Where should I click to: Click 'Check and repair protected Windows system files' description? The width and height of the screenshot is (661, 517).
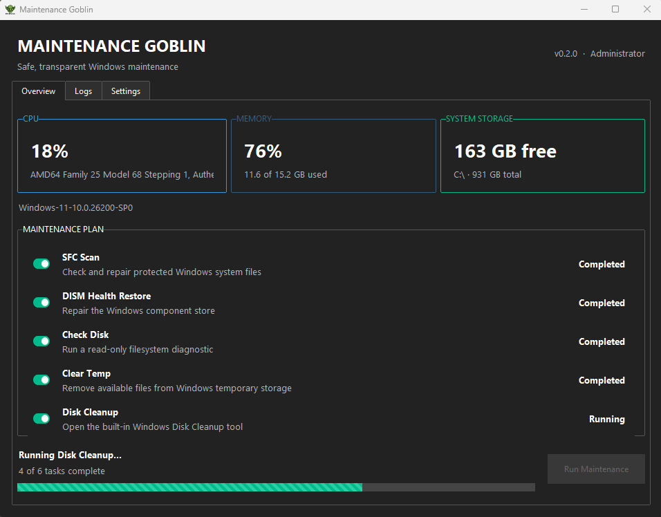coord(162,272)
